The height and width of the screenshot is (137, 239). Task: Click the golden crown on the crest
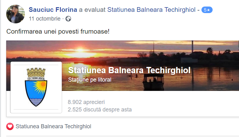36,73
